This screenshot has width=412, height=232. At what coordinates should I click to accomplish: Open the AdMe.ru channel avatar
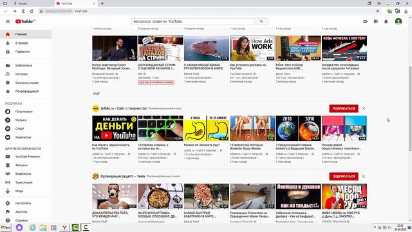[x=96, y=108]
